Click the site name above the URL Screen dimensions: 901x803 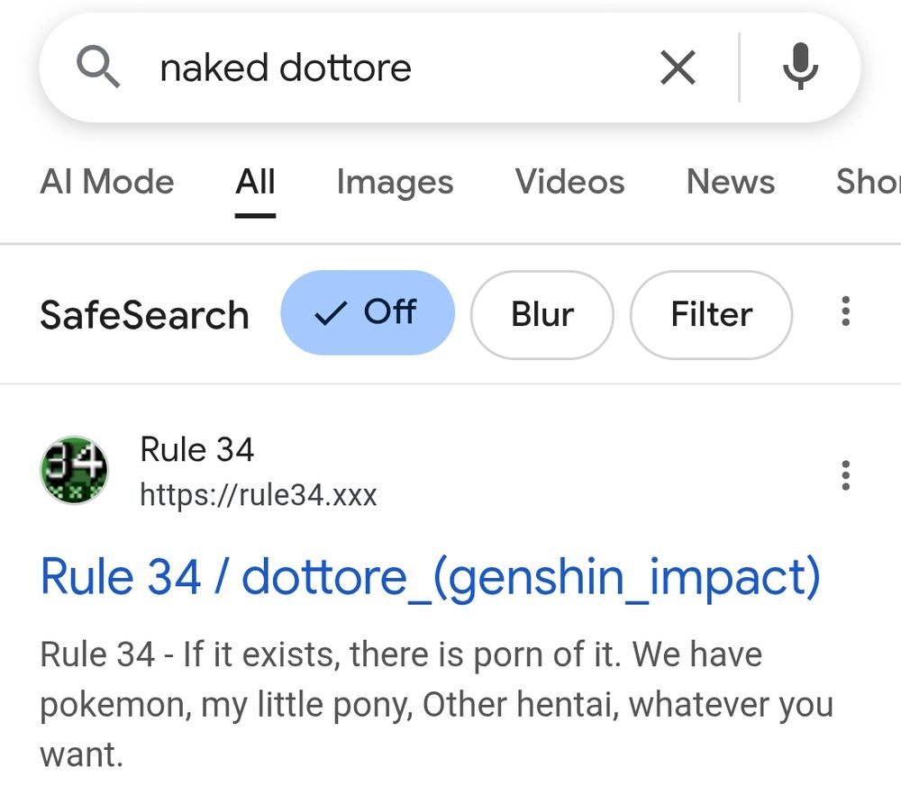coord(197,449)
